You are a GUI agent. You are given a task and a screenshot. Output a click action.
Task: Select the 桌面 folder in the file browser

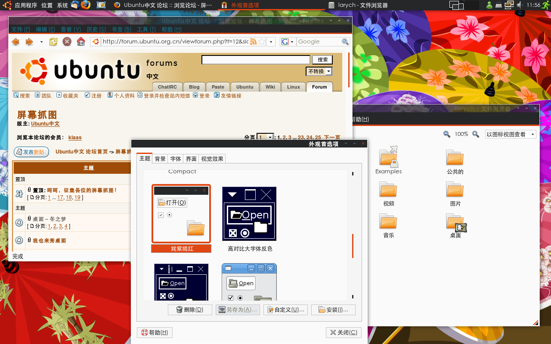click(455, 226)
